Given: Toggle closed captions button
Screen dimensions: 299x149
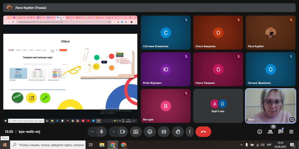Looking at the screenshot, I should coord(164,131).
